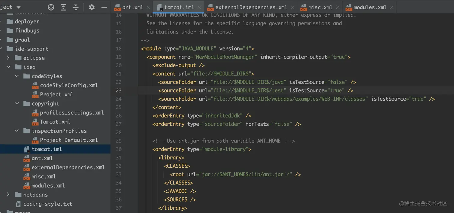
Task: Select the graal folder icon
Action: click(10, 40)
